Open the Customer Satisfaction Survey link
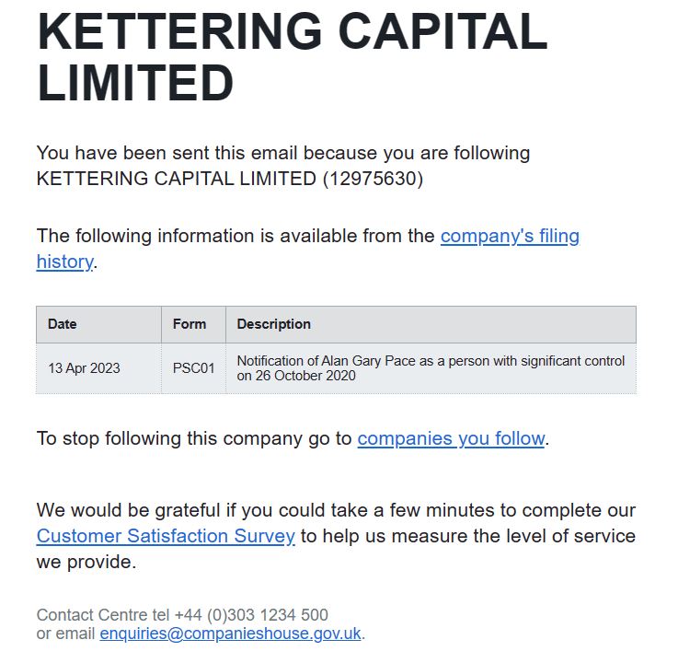This screenshot has height=663, width=678. pos(166,536)
